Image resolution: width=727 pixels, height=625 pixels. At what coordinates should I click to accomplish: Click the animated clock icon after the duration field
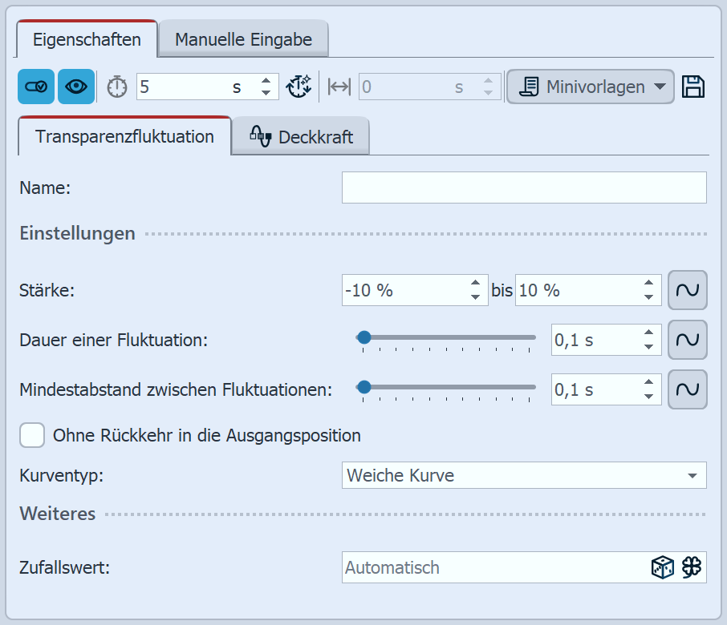click(x=299, y=87)
